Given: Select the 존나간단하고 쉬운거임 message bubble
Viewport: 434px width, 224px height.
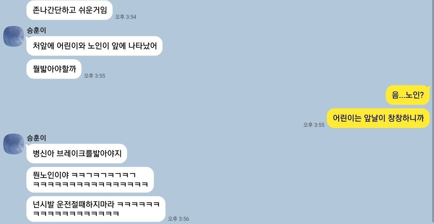Looking at the screenshot, I should click(69, 10).
